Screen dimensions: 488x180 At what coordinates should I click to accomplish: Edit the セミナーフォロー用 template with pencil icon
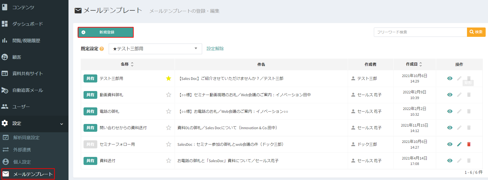pos(459,144)
